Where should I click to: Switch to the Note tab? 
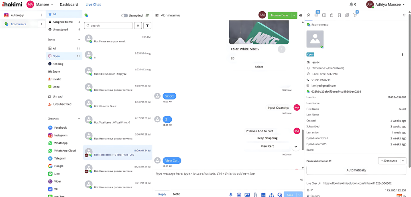pos(177,194)
